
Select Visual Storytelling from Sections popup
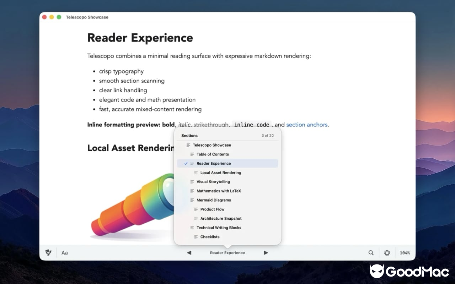[x=213, y=182]
